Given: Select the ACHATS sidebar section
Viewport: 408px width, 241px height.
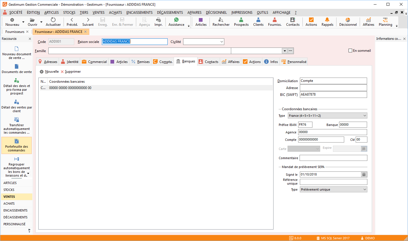Looking at the screenshot, I should pos(16,204).
